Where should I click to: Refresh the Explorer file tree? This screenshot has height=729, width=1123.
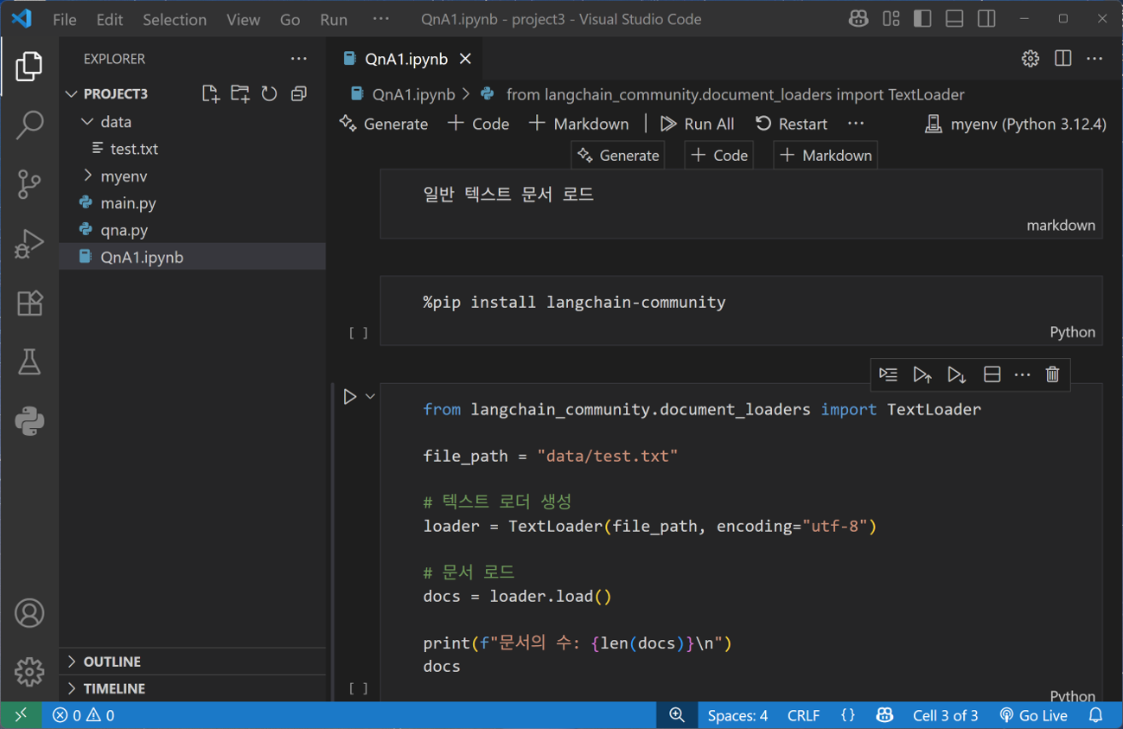point(270,93)
